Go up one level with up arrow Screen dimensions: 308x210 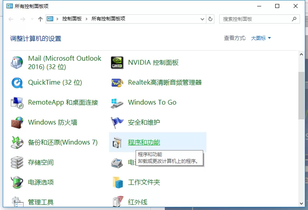point(40,19)
